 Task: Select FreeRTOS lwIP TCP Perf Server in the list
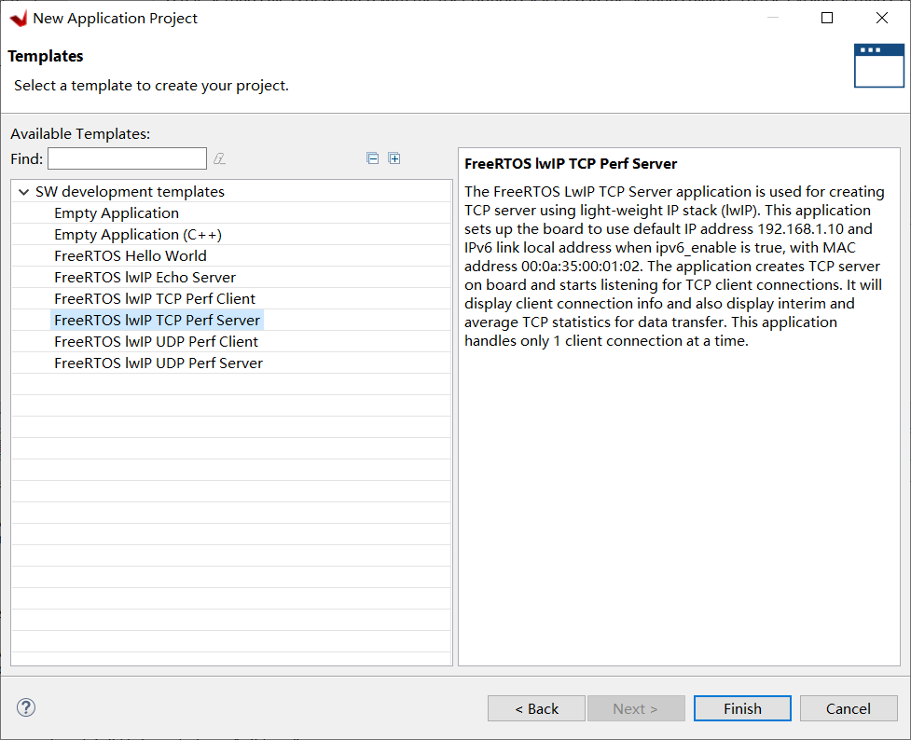click(x=157, y=320)
